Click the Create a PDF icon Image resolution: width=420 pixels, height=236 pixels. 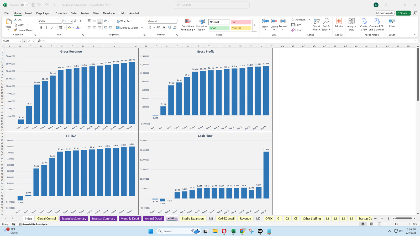(x=364, y=22)
